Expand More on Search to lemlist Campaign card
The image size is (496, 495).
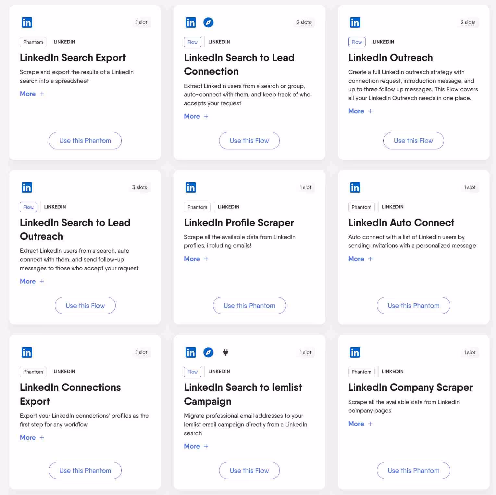point(196,446)
